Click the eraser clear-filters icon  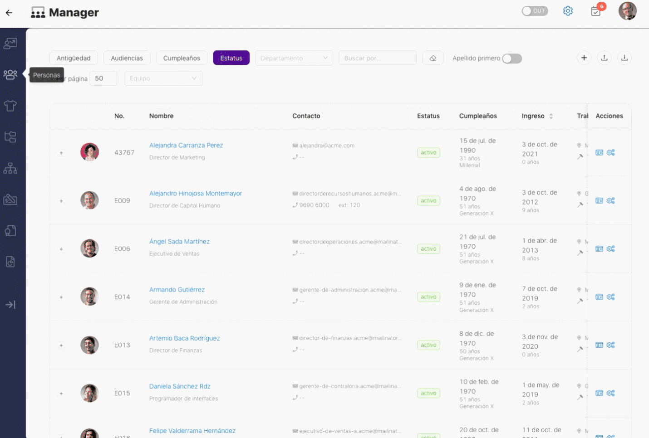(x=433, y=58)
